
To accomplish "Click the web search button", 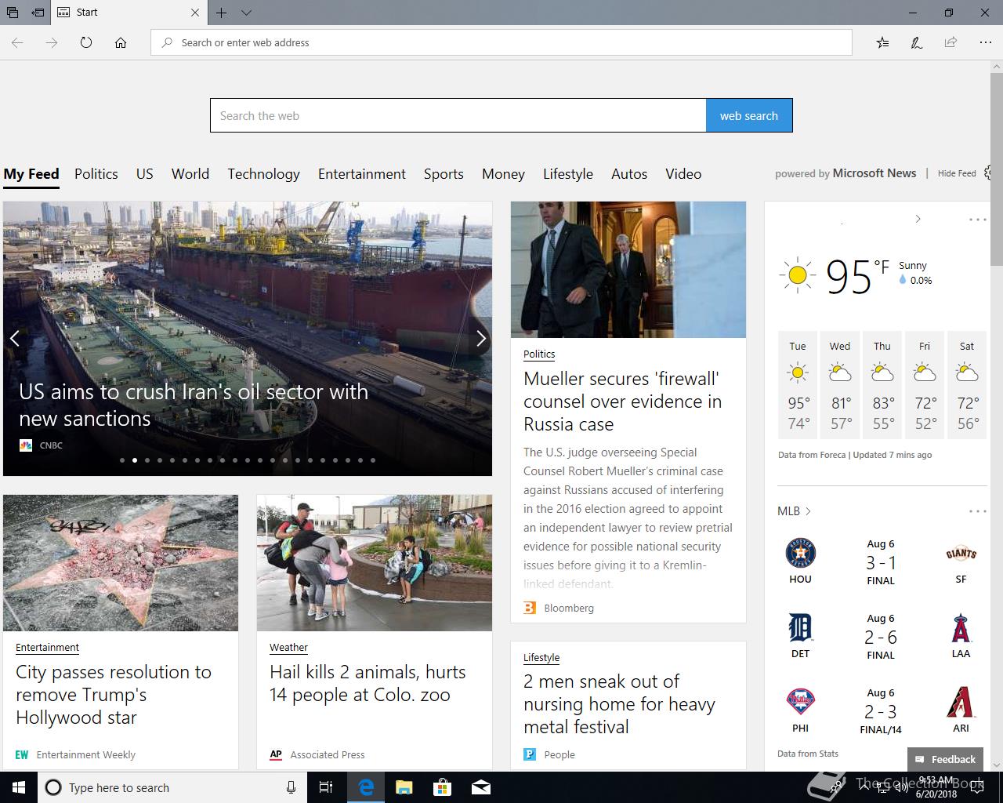I will pyautogui.click(x=749, y=115).
